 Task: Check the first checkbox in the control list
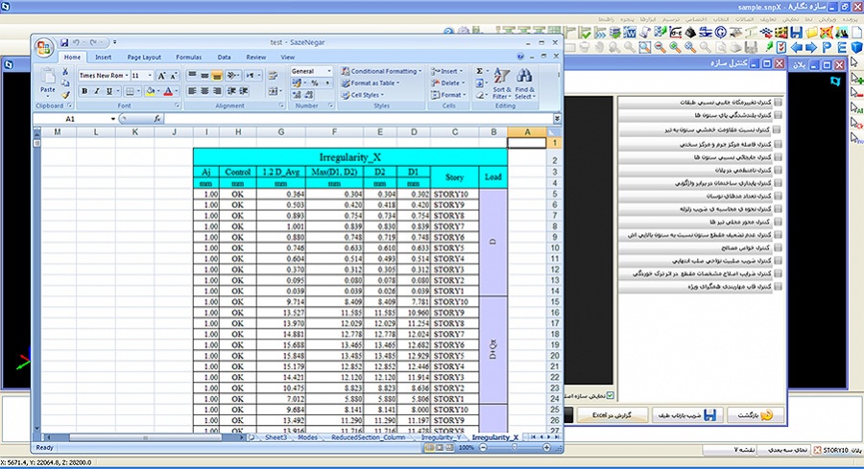tap(777, 102)
